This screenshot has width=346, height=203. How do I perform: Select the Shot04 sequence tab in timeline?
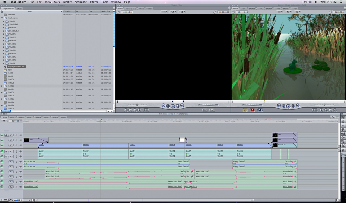[38, 117]
